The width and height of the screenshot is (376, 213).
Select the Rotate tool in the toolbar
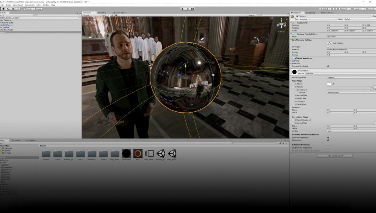coord(9,8)
